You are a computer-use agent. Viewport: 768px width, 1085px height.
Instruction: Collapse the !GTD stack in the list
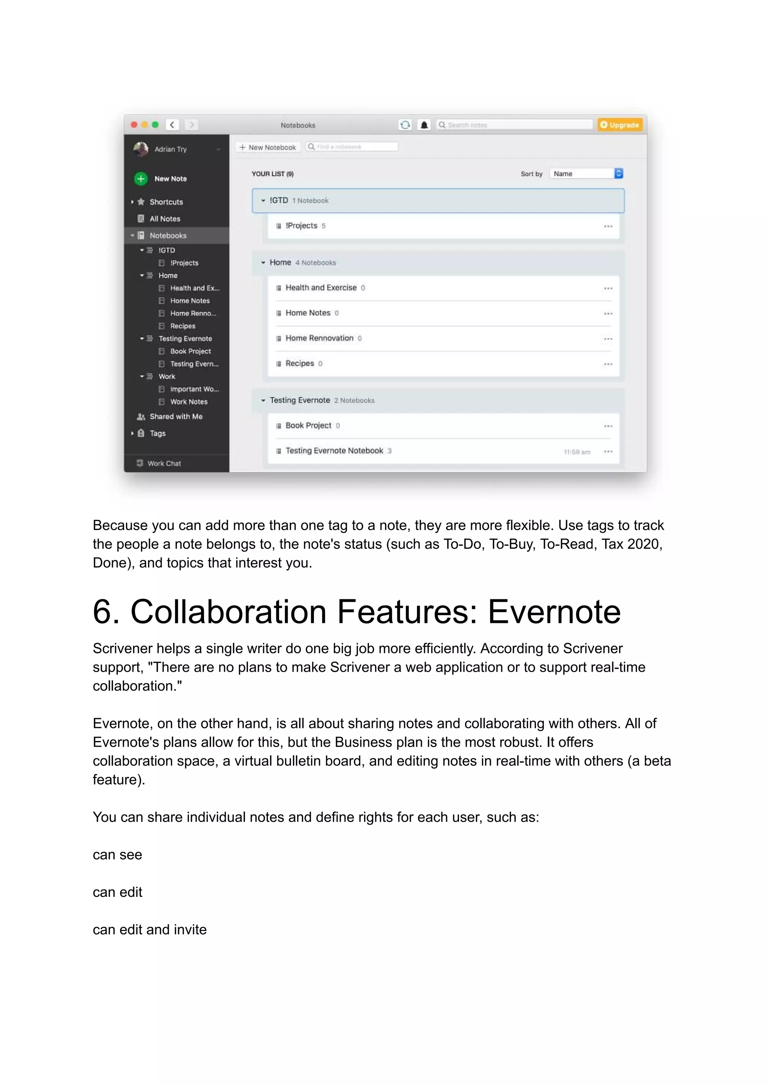263,201
